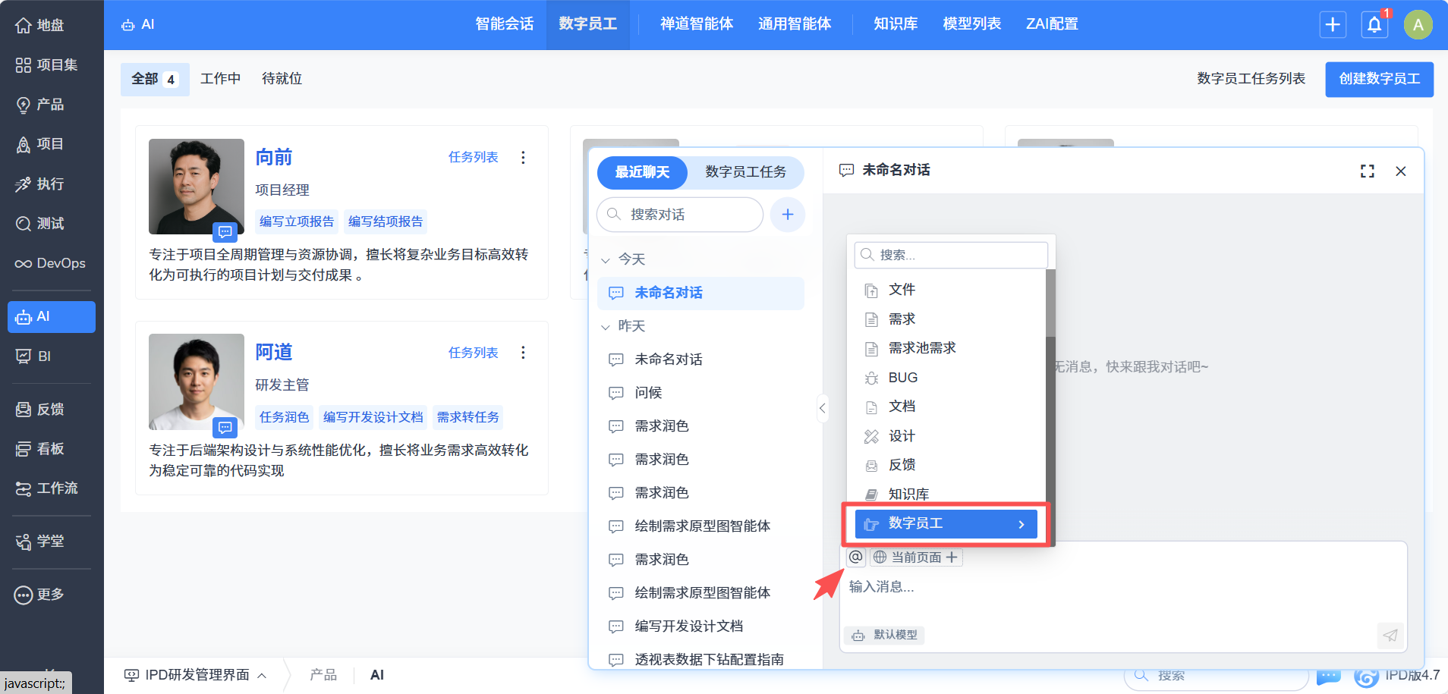Switch to 禅道智能体 tab

(x=697, y=24)
